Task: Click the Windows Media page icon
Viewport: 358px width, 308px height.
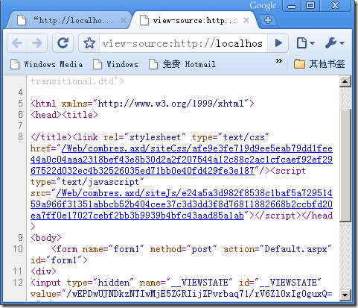Action: click(x=15, y=64)
